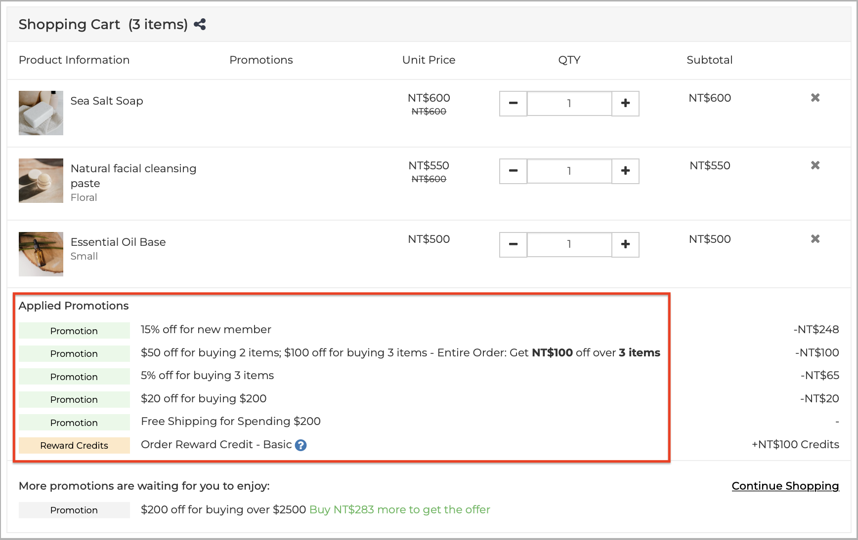Click the $200 off over $2500 Promotion badge
Screen dimensions: 858x540
pyautogui.click(x=74, y=510)
